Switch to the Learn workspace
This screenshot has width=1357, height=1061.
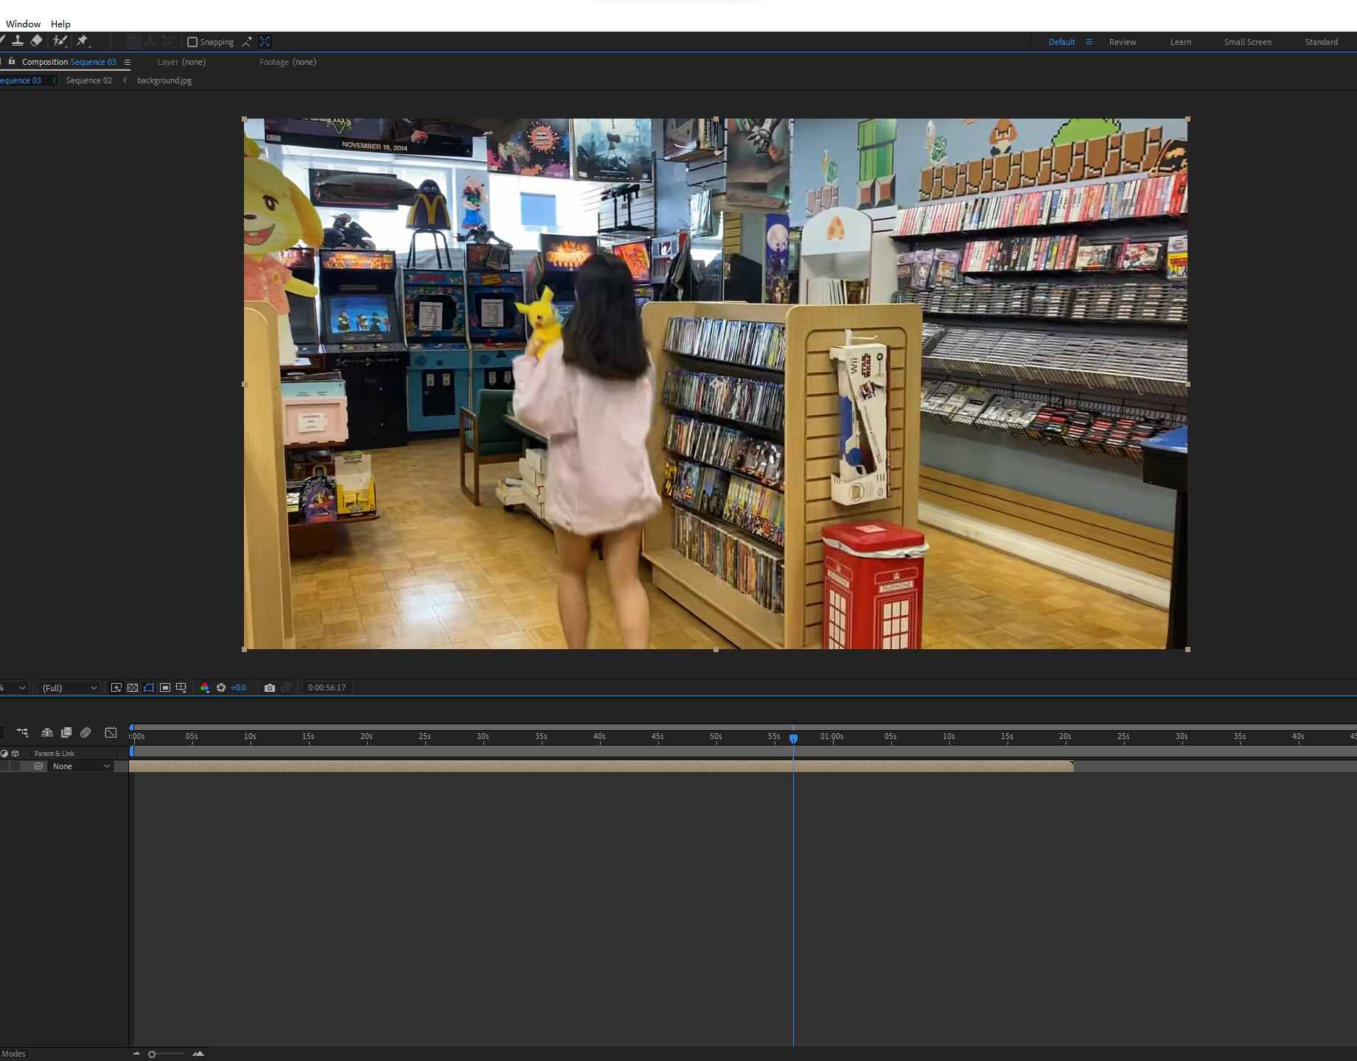click(1181, 42)
